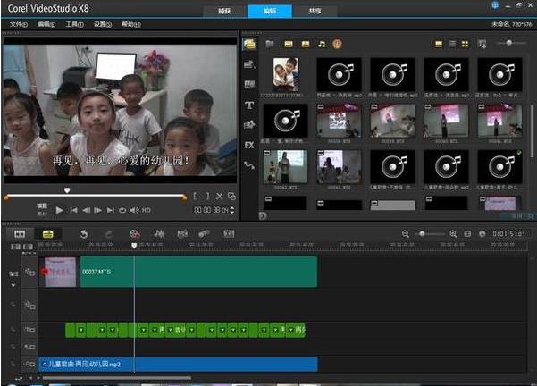
Task: Switch to the 共享 tab
Action: (x=315, y=9)
